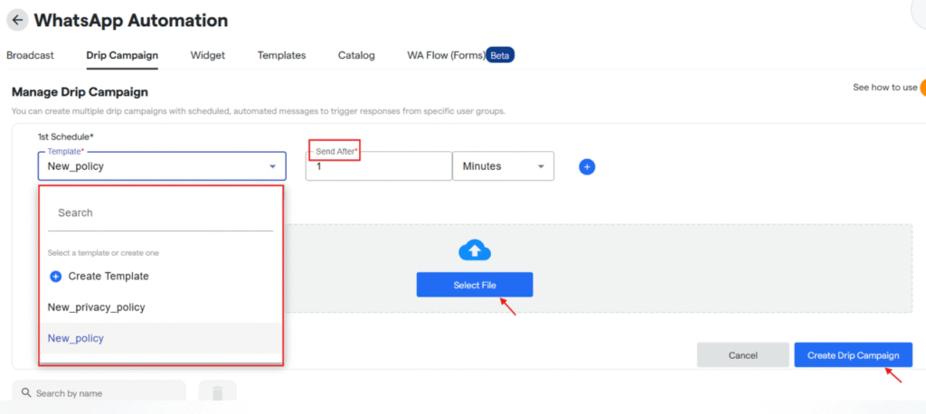The width and height of the screenshot is (926, 414).
Task: Open the Catalog tab
Action: coord(356,55)
